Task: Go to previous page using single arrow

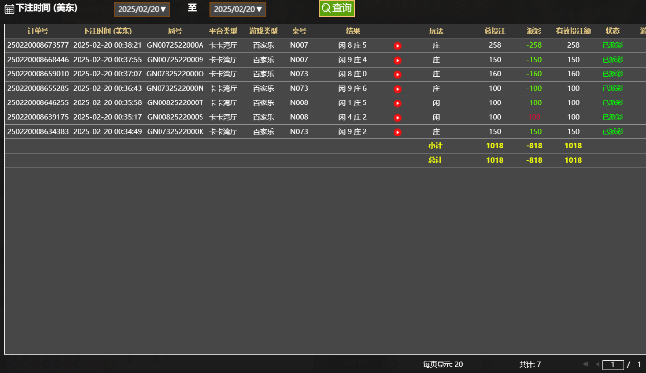Action: click(x=597, y=364)
